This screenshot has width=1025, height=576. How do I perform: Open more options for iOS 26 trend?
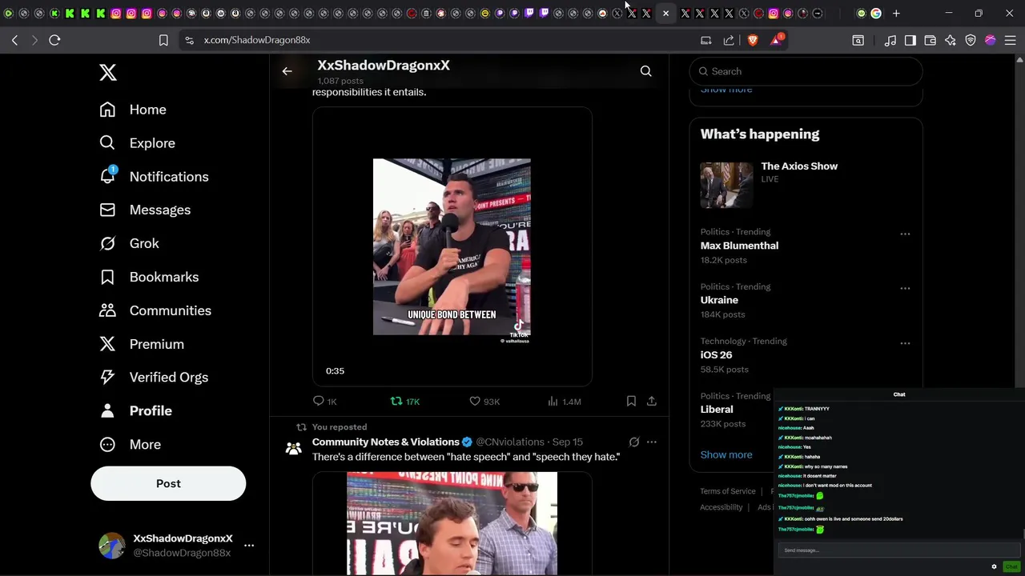905,343
